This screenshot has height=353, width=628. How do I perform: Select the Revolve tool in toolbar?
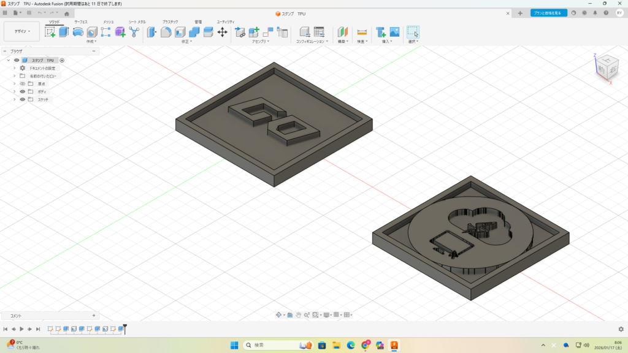click(78, 32)
